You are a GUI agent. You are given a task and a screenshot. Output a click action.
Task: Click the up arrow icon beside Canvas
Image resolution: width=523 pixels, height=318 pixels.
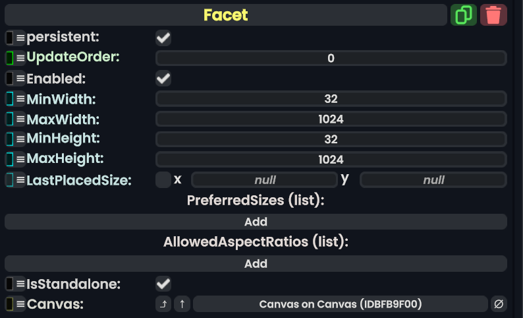point(182,304)
